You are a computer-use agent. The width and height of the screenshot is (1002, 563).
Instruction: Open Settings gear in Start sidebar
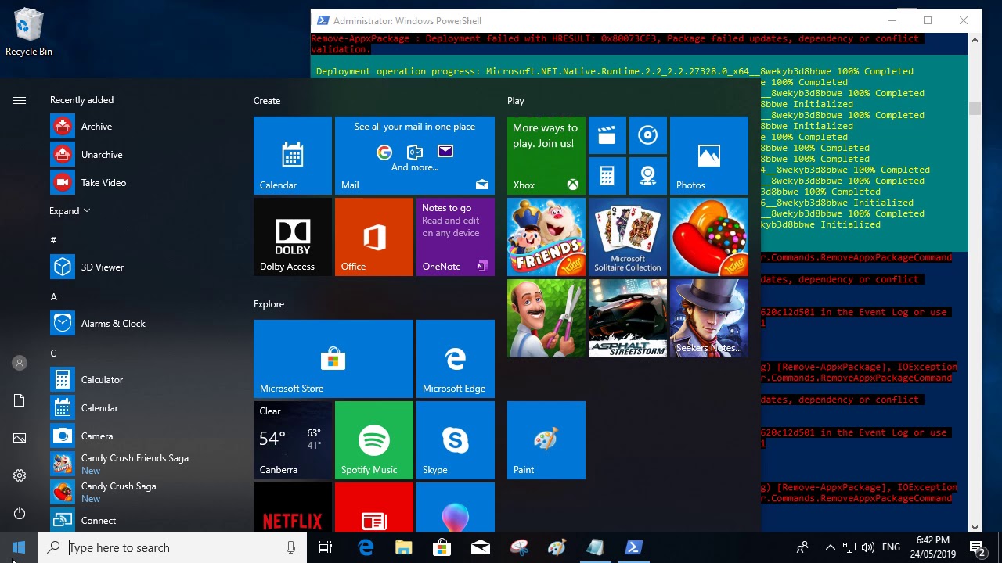[20, 475]
